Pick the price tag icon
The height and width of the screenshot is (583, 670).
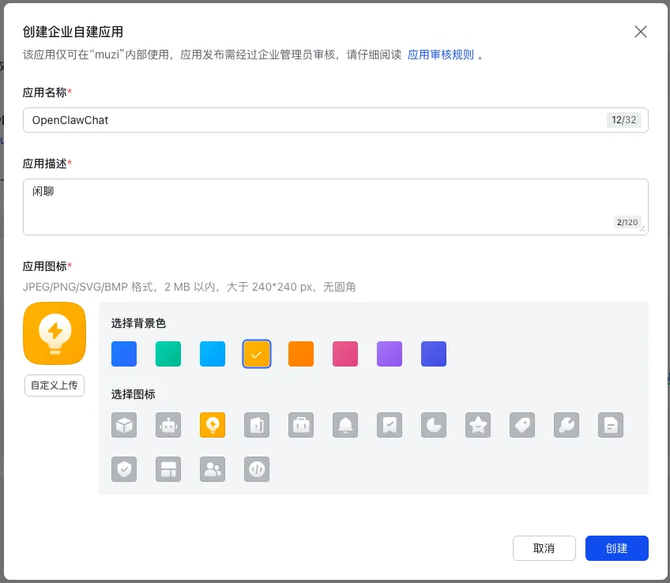[x=522, y=425]
